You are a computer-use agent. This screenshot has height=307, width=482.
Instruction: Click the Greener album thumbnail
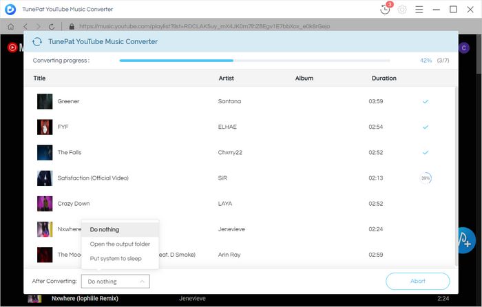45,101
